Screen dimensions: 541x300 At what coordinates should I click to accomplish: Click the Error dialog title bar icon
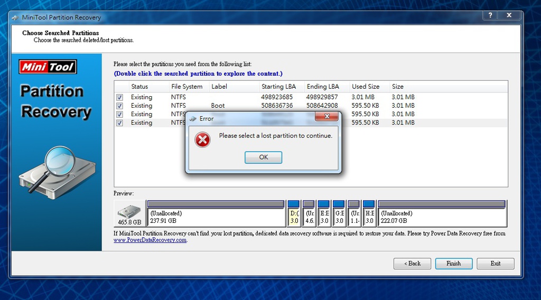coord(193,119)
